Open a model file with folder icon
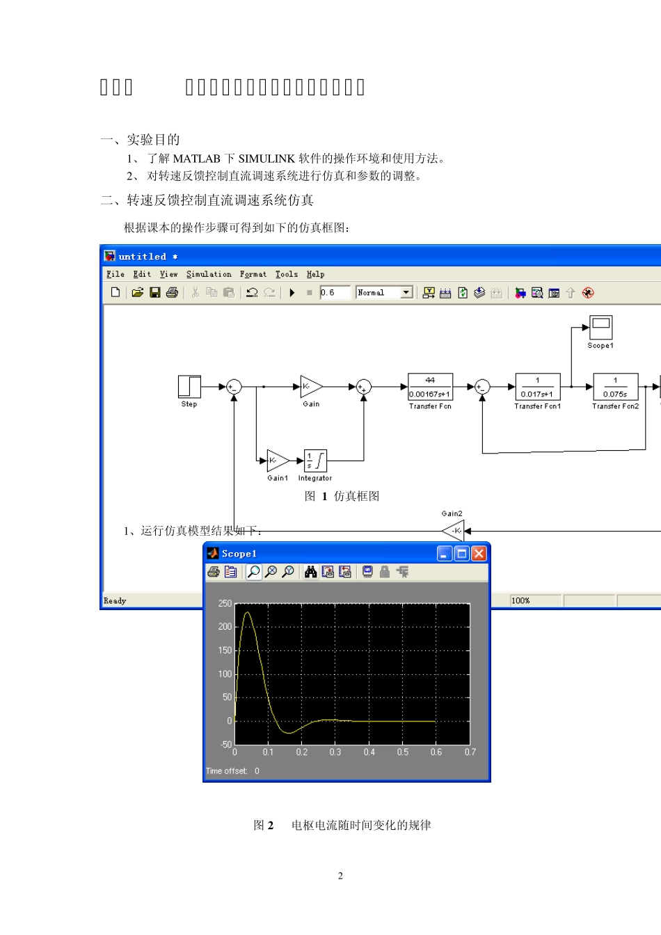 coord(137,293)
